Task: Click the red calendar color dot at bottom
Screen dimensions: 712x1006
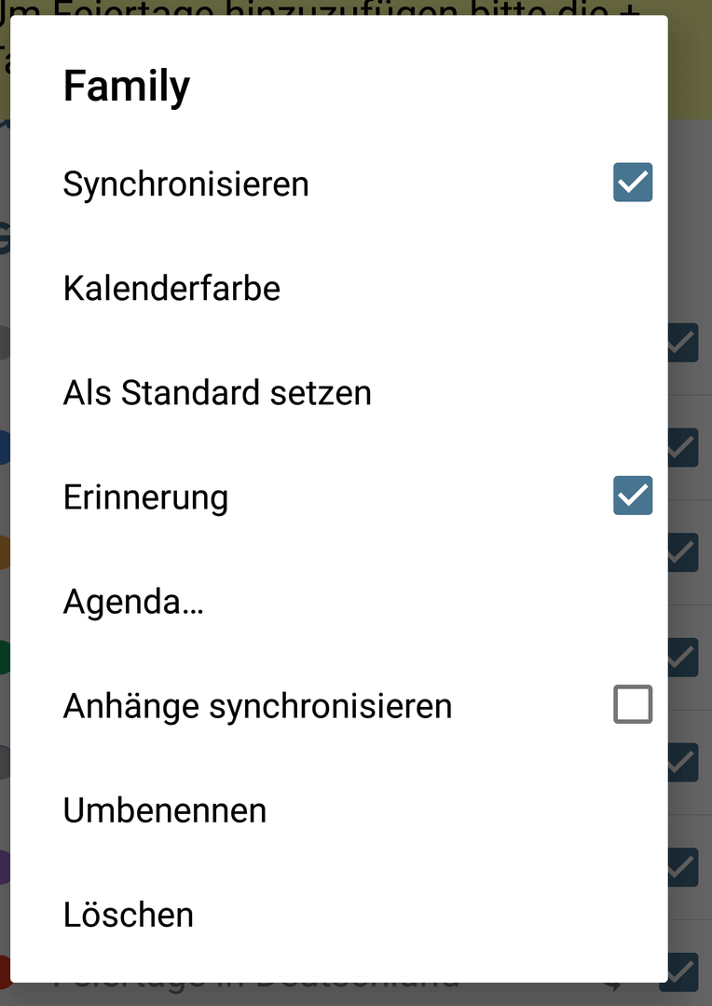Action: tap(5, 972)
